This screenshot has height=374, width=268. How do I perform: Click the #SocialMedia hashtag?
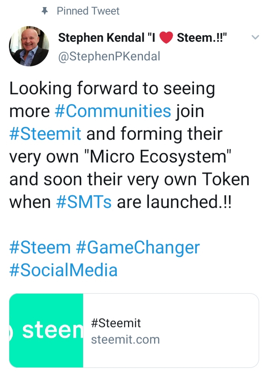(63, 270)
